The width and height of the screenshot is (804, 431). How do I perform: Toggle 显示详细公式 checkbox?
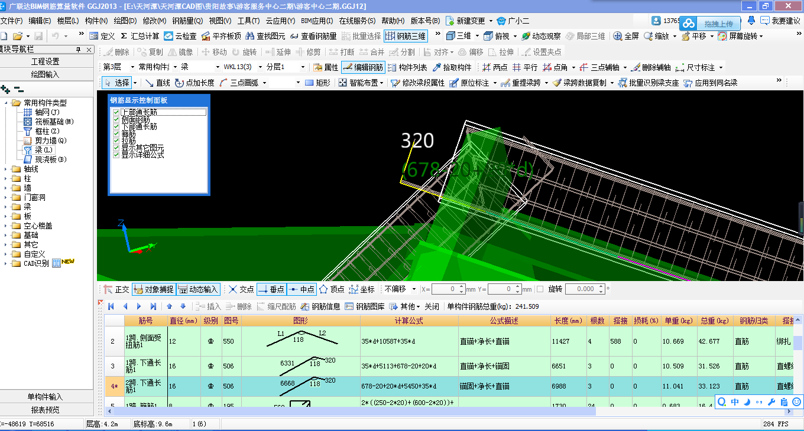[x=116, y=155]
